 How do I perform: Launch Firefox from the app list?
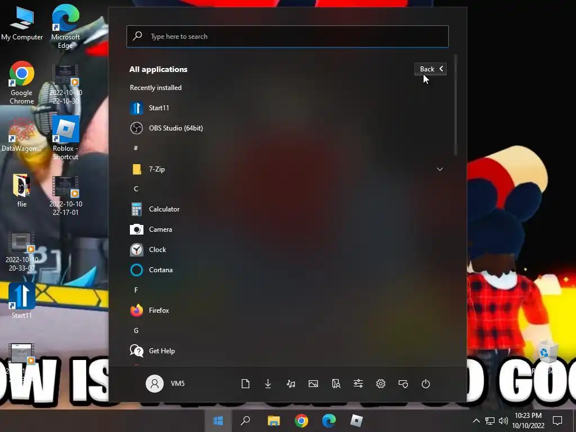[x=286, y=310]
